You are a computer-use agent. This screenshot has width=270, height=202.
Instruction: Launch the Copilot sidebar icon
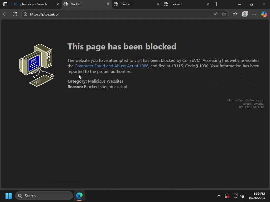(x=264, y=14)
